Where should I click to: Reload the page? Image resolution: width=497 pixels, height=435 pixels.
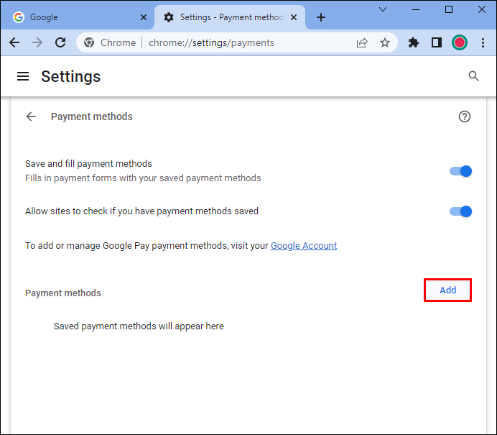click(60, 42)
